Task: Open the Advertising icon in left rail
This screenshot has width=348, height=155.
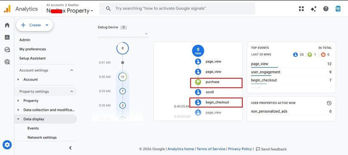Action: pyautogui.click(x=7, y=62)
